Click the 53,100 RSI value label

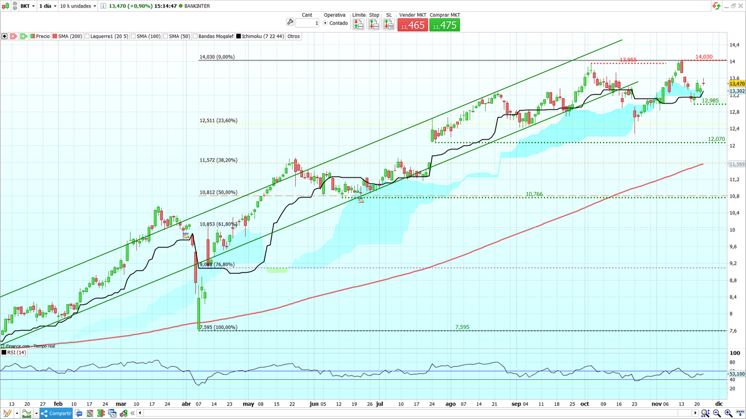737,374
